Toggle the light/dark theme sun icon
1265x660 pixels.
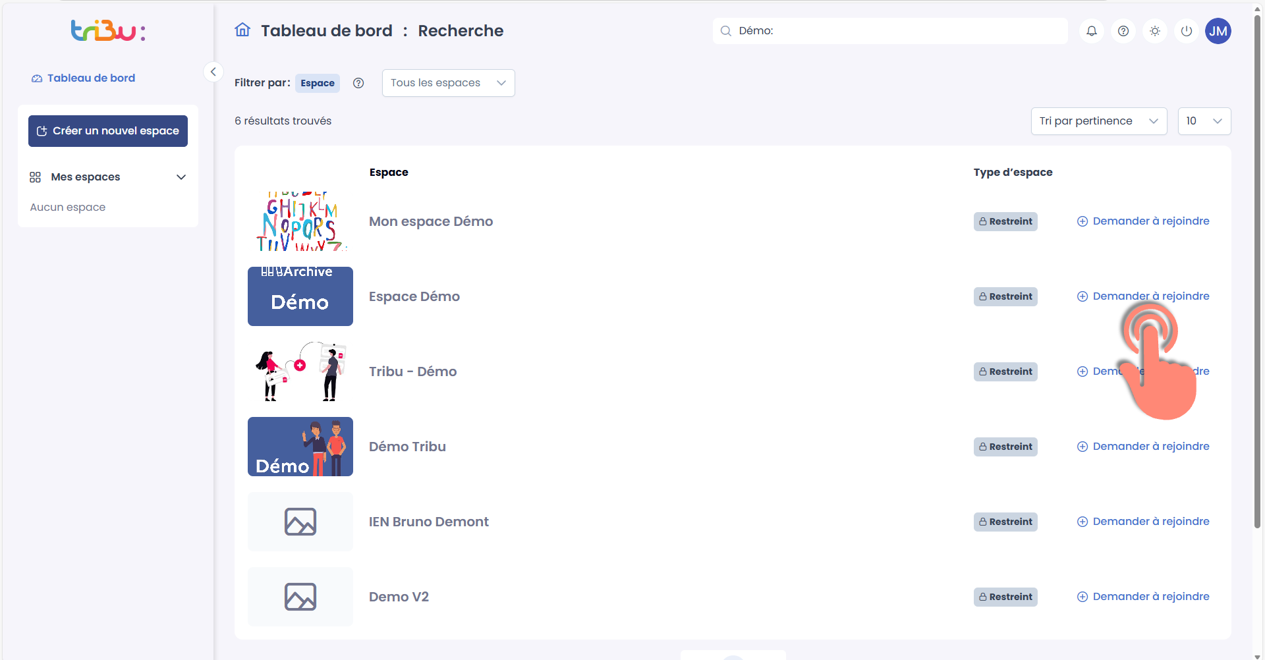click(x=1155, y=31)
